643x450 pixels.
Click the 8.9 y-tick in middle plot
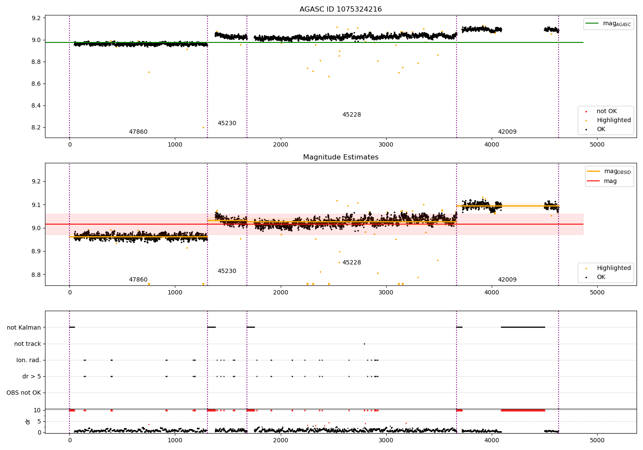(x=36, y=252)
